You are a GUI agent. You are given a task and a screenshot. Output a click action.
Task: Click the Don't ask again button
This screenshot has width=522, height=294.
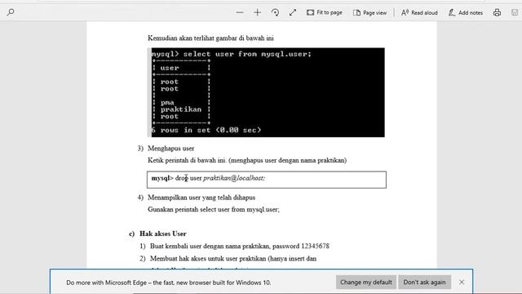[x=424, y=282]
